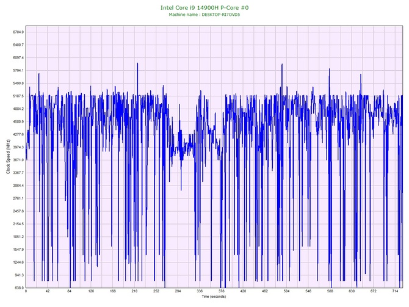Click the y-axis value 638.0

19,288
